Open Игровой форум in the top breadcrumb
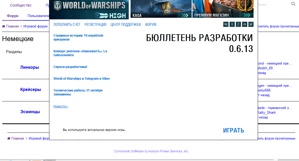The image size is (299, 161). pos(36,26)
